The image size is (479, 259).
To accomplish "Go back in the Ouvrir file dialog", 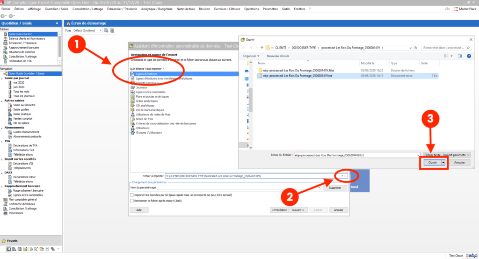I will (x=244, y=48).
